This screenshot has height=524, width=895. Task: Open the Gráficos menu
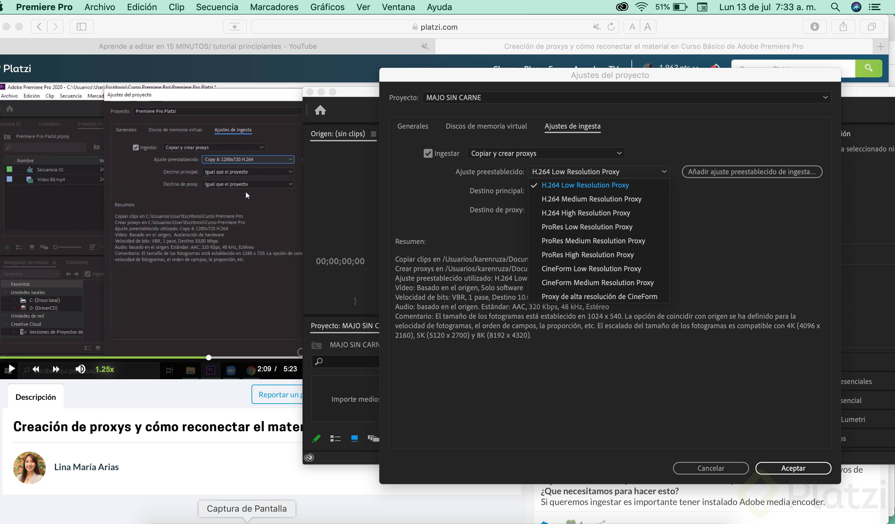[x=327, y=7]
